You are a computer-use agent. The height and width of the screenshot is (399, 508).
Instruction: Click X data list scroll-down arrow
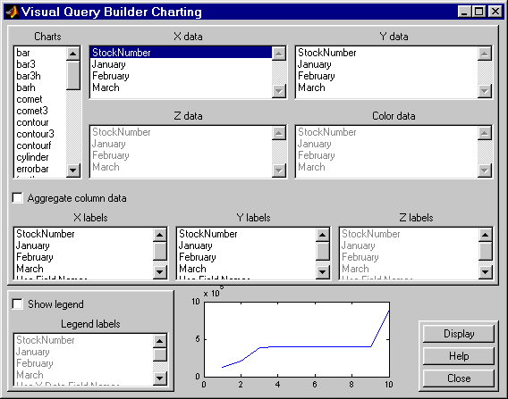point(279,91)
